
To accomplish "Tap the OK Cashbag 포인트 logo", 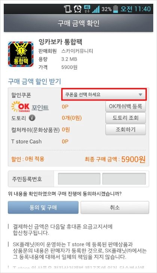I will click(x=30, y=107).
